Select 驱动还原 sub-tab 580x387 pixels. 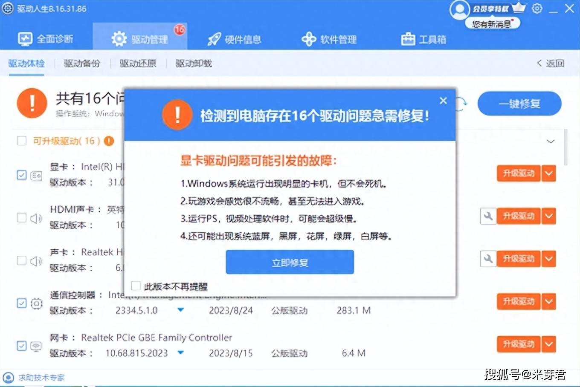tap(138, 63)
